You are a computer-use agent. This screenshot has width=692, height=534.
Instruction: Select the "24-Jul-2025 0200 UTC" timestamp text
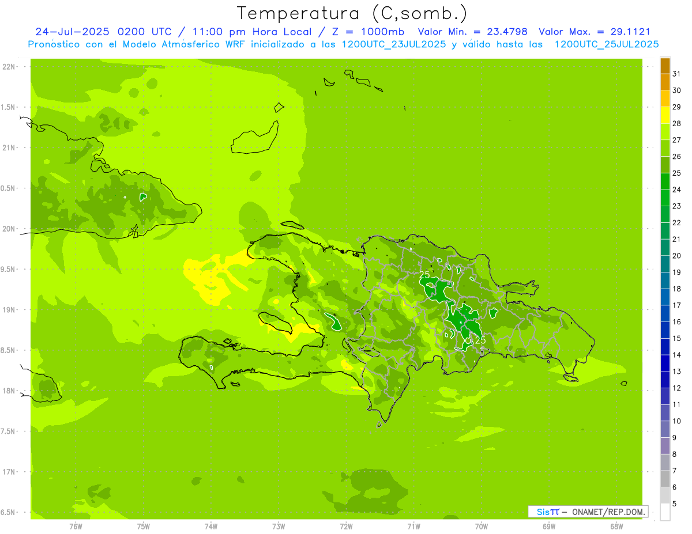click(x=103, y=32)
